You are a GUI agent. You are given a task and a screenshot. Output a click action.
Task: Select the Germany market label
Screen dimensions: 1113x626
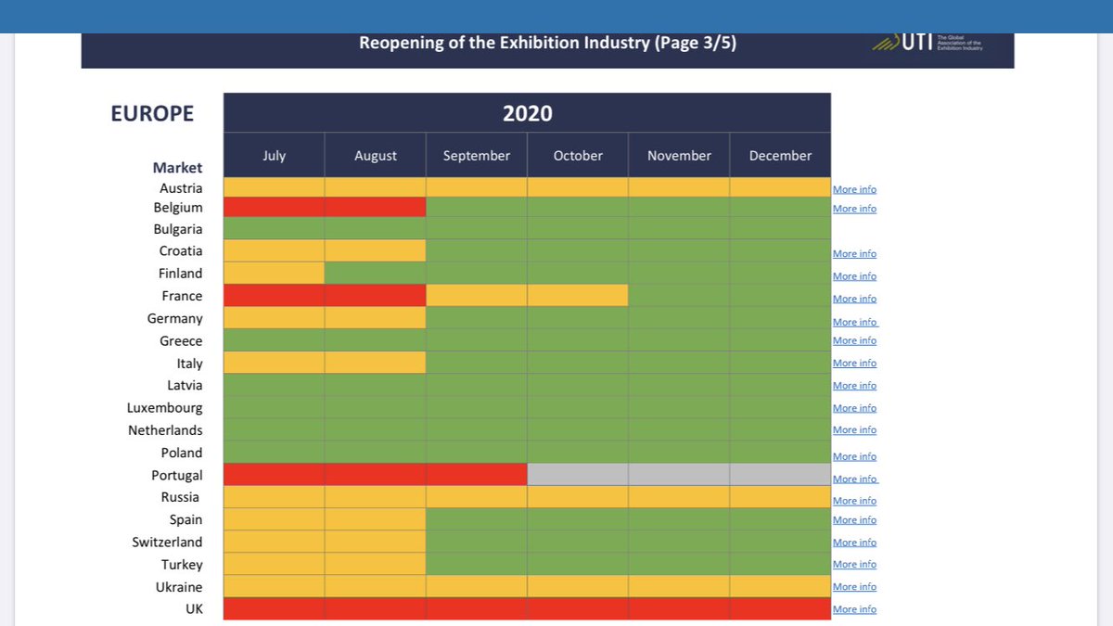coord(175,318)
